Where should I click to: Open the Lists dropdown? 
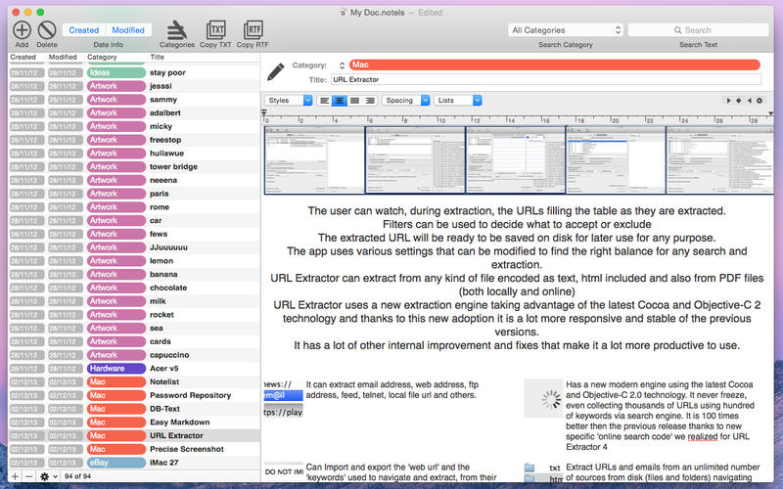click(x=458, y=101)
